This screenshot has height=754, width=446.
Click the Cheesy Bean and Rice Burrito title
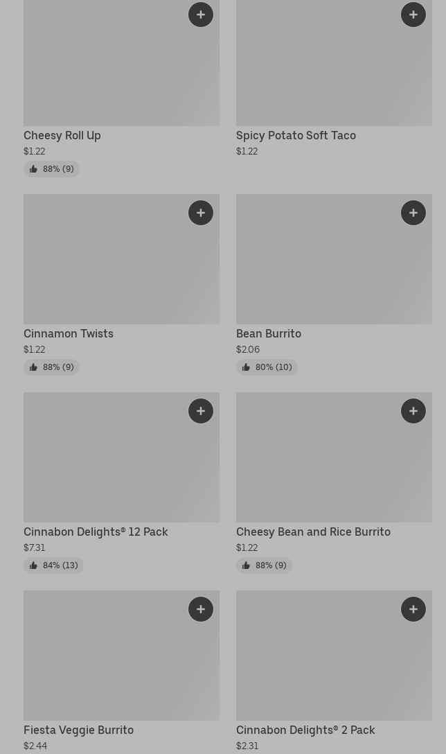tap(313, 532)
